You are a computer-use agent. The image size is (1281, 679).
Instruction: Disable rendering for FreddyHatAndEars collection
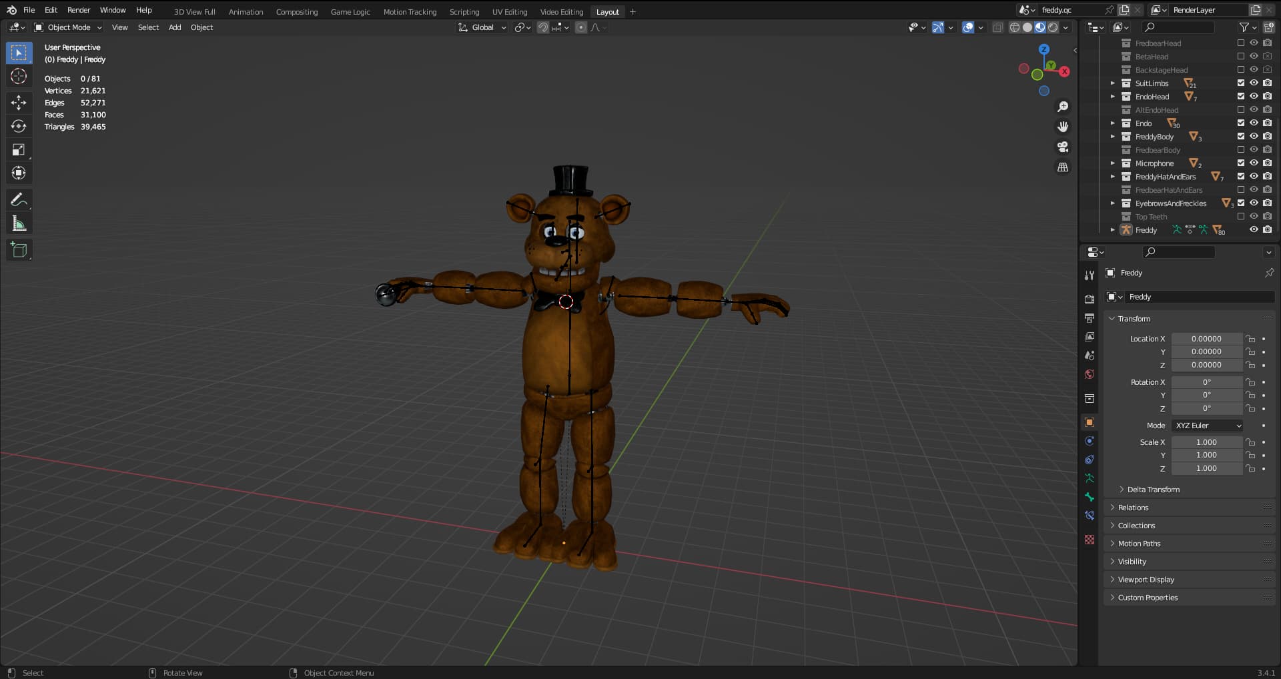point(1267,176)
